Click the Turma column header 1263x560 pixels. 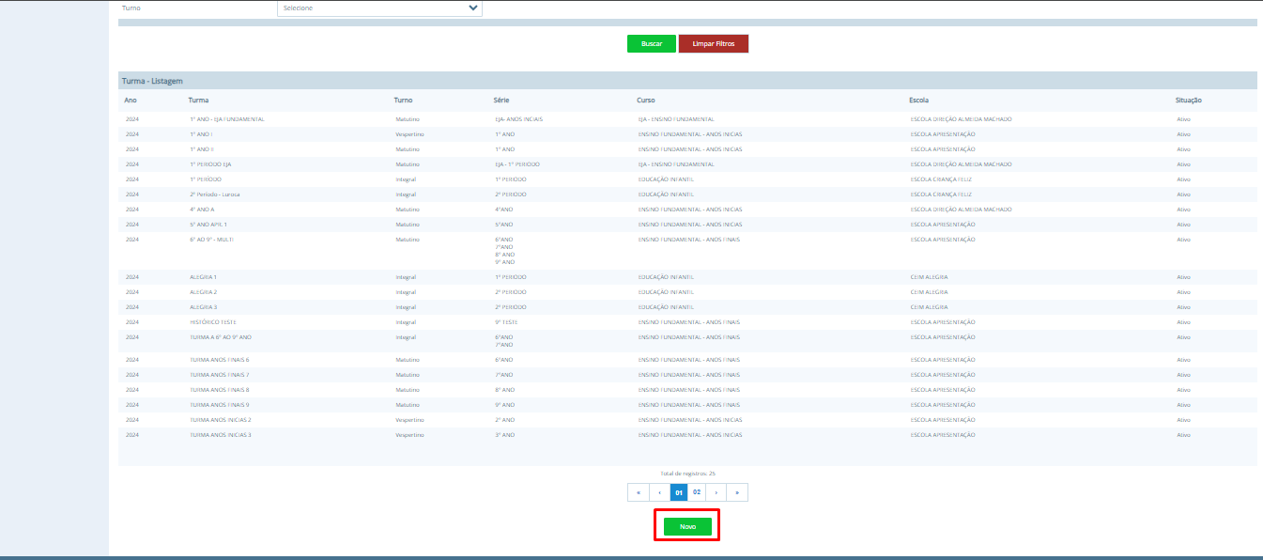tap(198, 100)
